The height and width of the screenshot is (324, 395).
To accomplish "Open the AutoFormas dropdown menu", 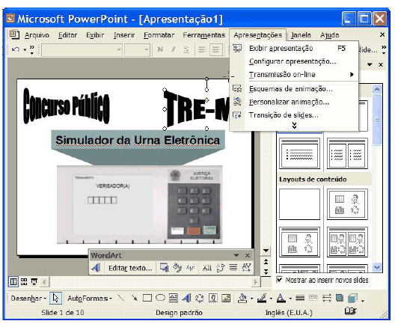I will click(90, 299).
